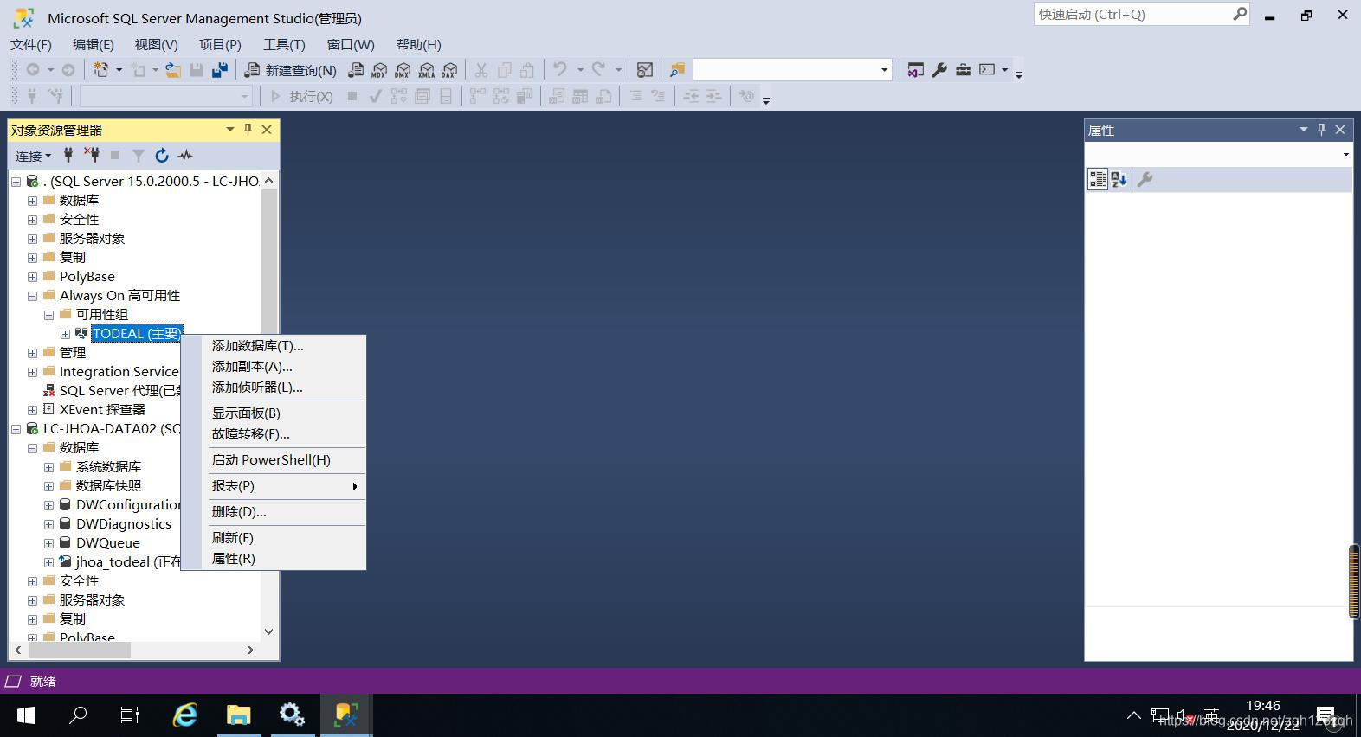Viewport: 1361px width, 737px height.
Task: Select the DWQueue database
Action: (x=107, y=543)
